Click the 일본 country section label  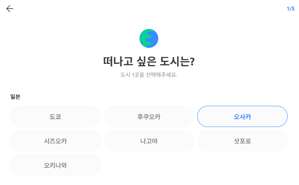coord(15,97)
